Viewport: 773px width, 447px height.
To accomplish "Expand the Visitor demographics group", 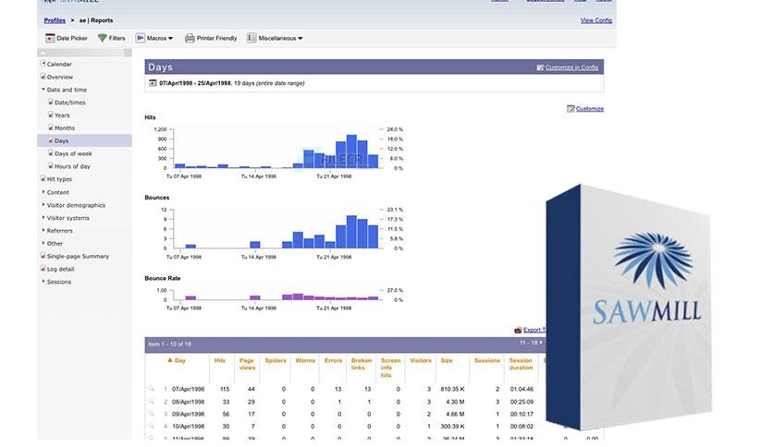I will 43,205.
